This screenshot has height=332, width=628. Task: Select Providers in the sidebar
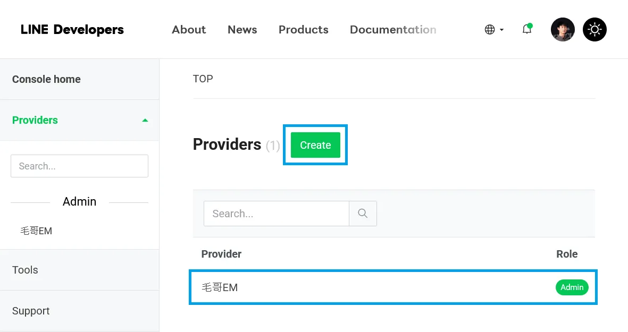point(80,120)
